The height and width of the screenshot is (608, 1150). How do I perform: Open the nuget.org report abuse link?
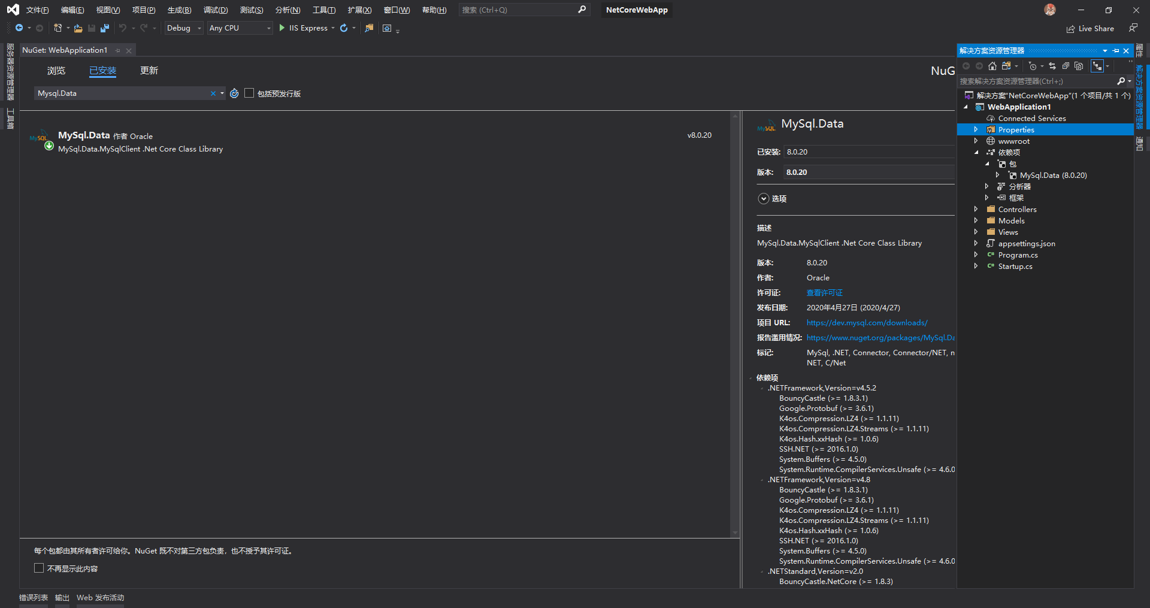tap(880, 338)
